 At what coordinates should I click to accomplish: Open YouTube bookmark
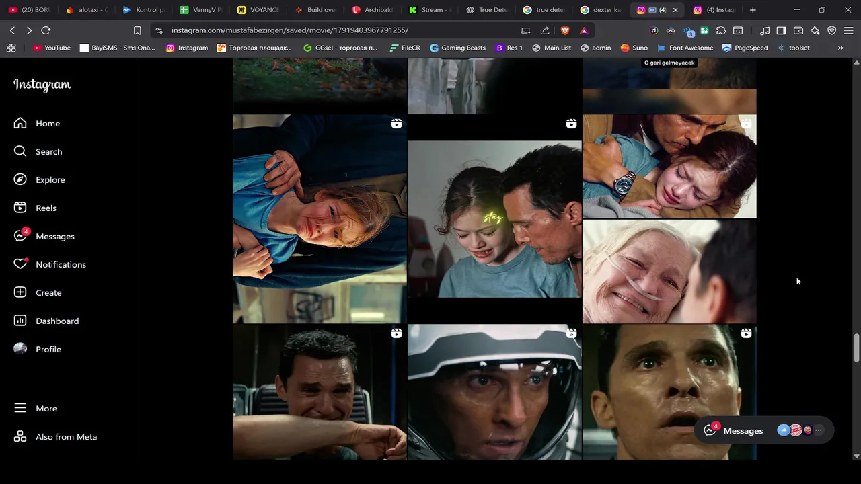pos(52,48)
